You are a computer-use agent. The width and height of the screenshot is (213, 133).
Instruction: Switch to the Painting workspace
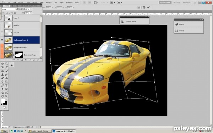coord(187,2)
